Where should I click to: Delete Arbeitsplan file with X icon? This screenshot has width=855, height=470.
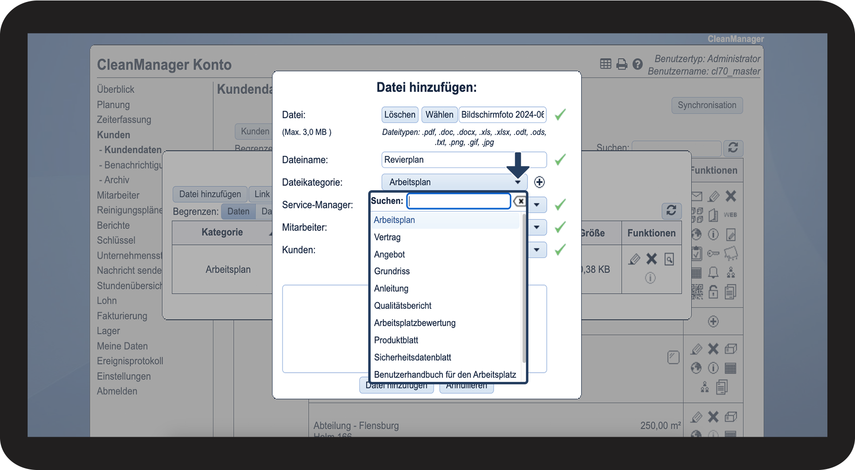(652, 259)
